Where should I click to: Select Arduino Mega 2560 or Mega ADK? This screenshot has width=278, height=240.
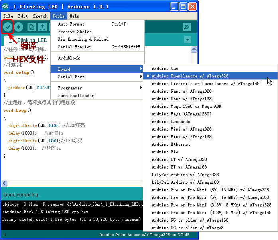tap(210, 106)
